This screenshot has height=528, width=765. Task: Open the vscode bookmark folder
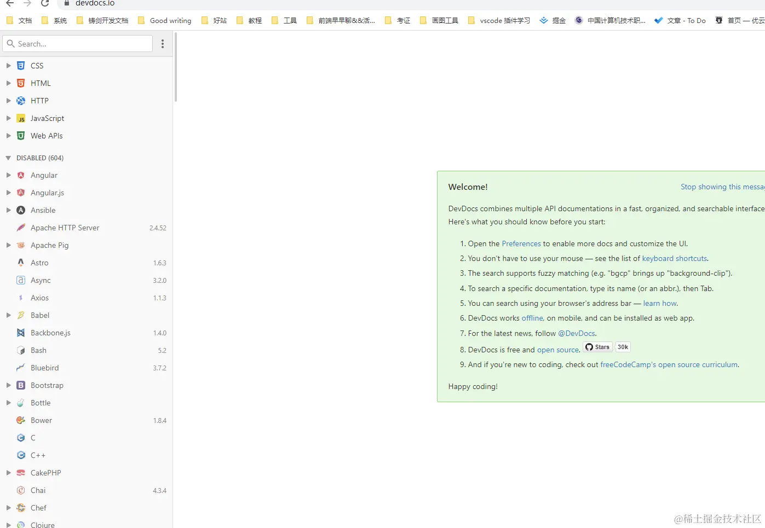pos(499,20)
